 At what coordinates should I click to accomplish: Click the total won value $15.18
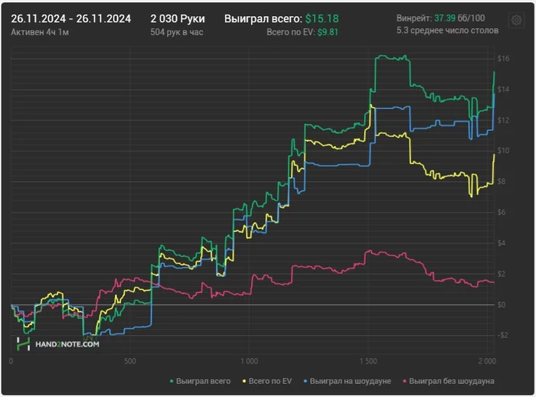tap(322, 19)
